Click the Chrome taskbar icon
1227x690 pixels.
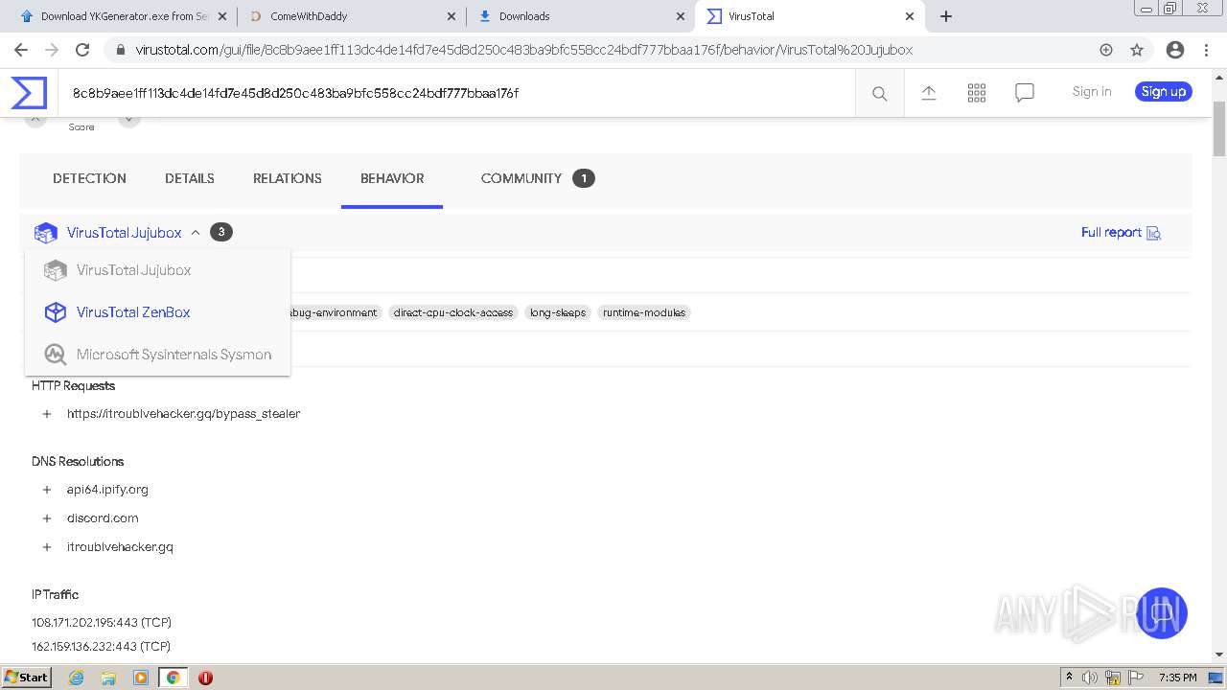point(173,678)
